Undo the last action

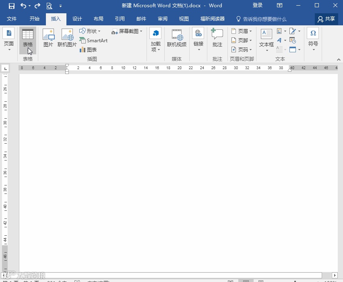point(23,6)
